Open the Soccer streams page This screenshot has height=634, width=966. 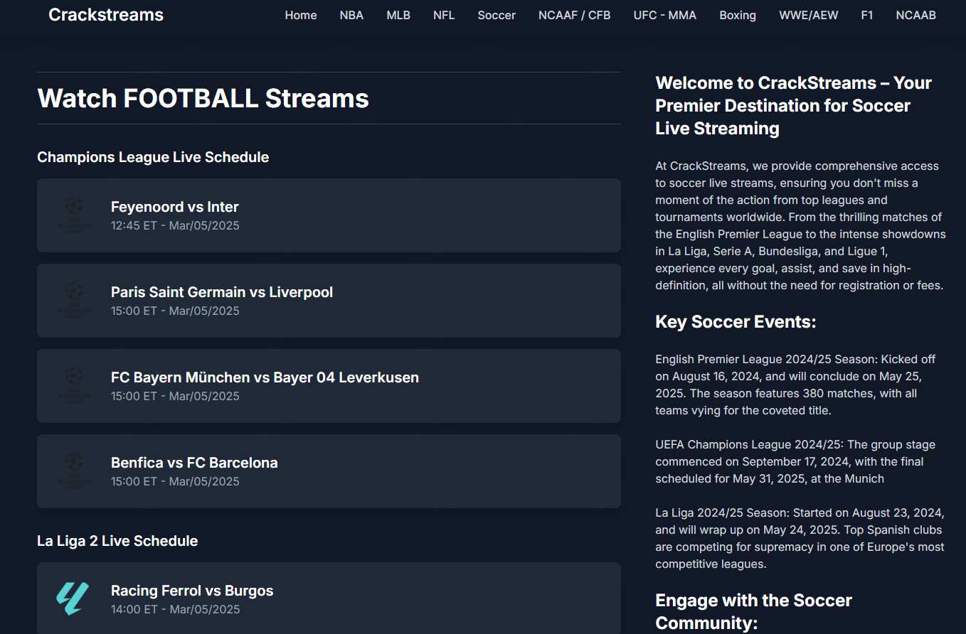497,15
